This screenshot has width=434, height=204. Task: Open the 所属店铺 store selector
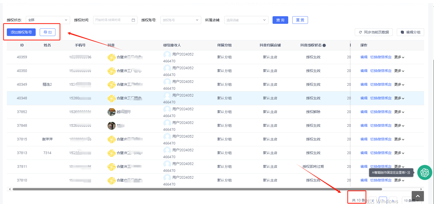246,20
